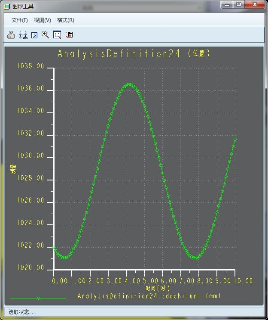Click the X-axis value 8.00
The width and height of the screenshot is (268, 320).
(205, 281)
